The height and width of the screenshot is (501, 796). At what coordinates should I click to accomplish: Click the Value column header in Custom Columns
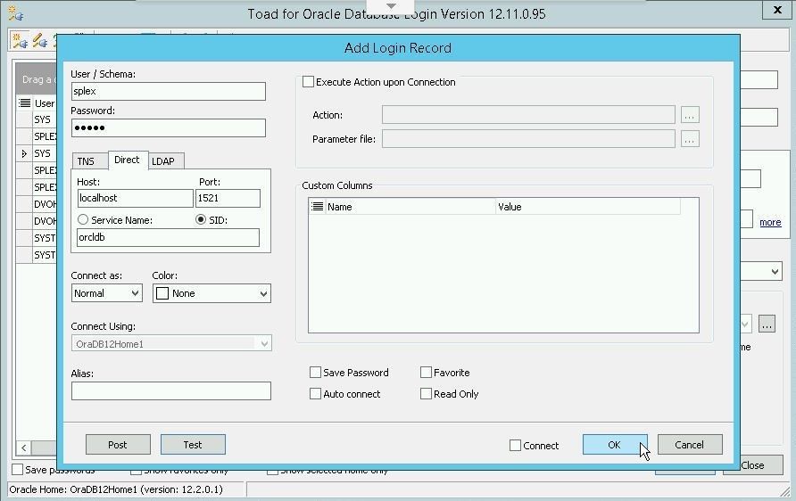[588, 207]
